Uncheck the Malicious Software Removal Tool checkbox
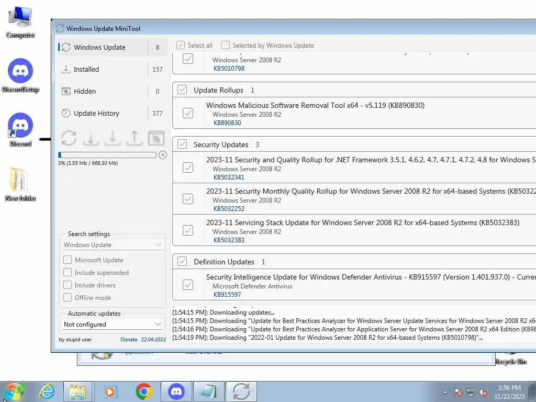Viewport: 536px width, 402px height. (188, 113)
